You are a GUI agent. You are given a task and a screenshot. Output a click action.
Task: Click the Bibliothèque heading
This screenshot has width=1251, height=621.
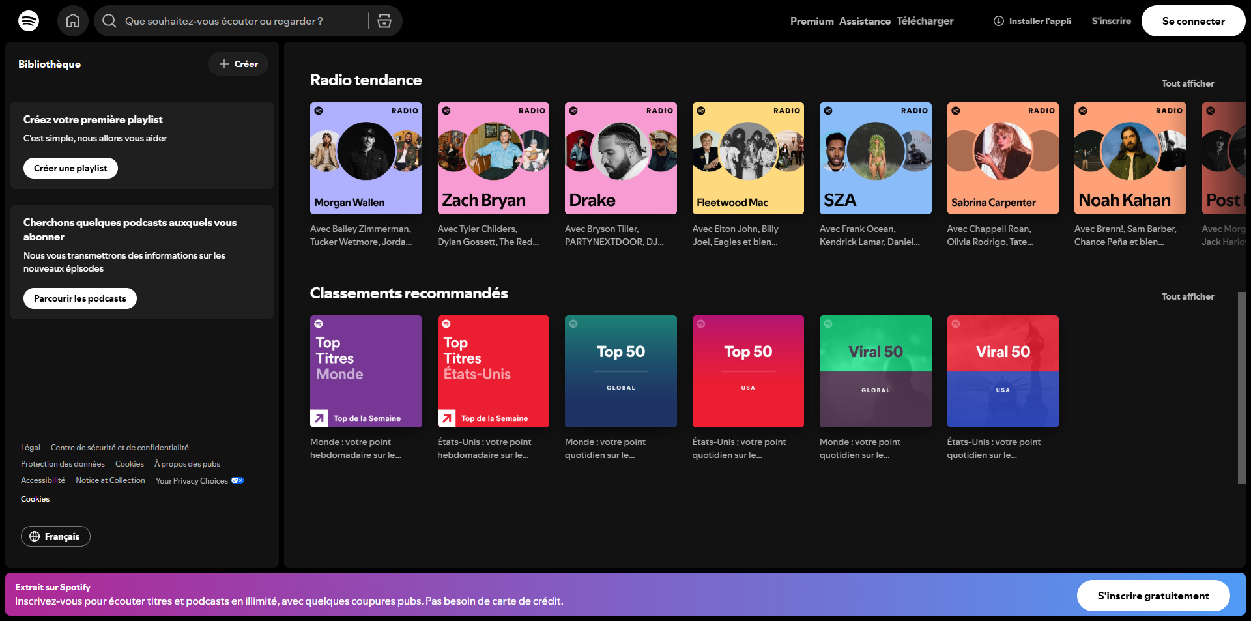(x=50, y=64)
